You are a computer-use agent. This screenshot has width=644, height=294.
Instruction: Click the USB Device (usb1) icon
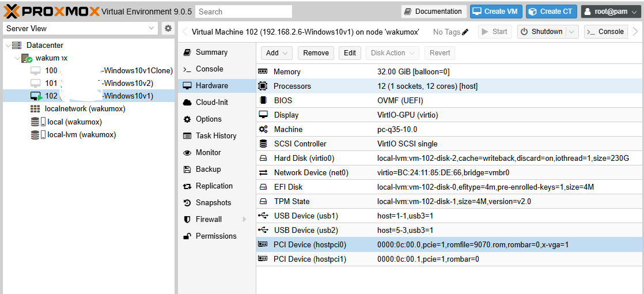tap(263, 216)
